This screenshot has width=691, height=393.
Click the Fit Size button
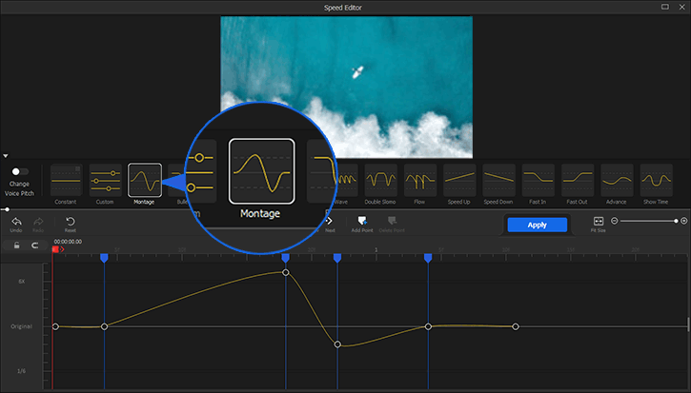[599, 222]
